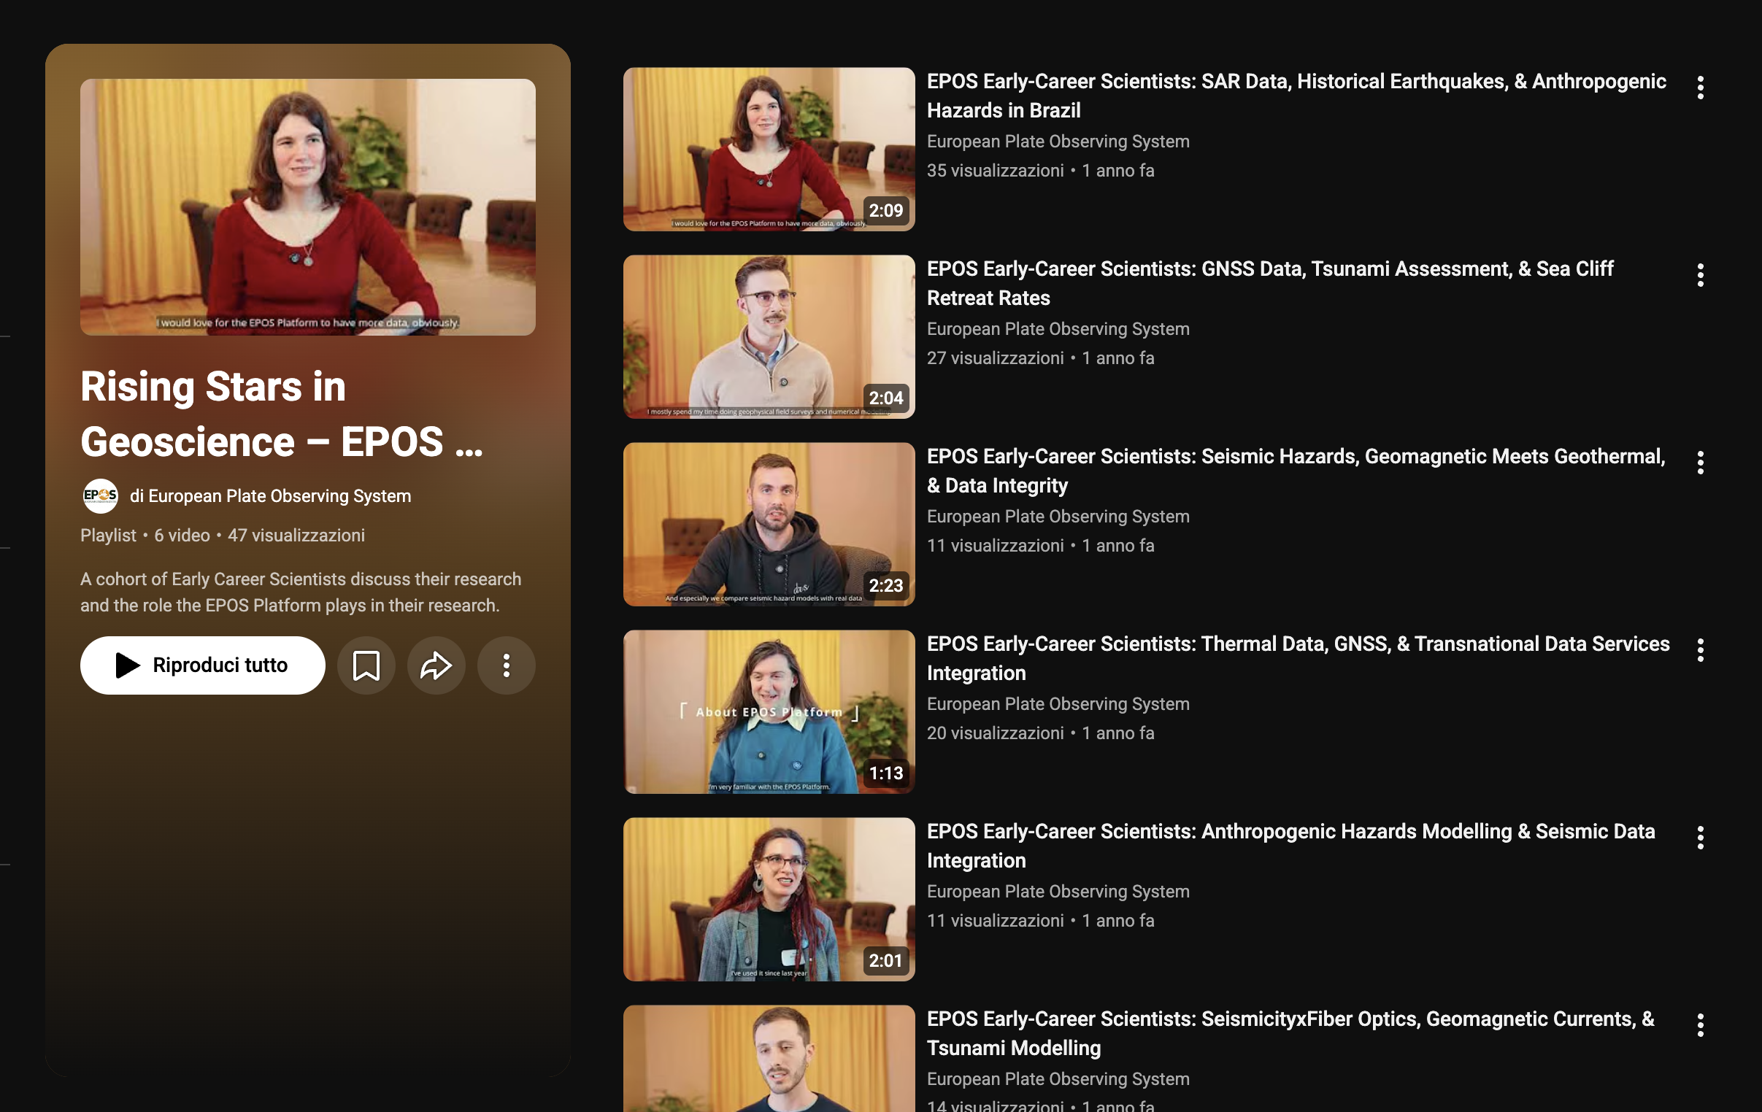The width and height of the screenshot is (1762, 1112).
Task: Share the playlist via arrow icon
Action: tap(436, 665)
